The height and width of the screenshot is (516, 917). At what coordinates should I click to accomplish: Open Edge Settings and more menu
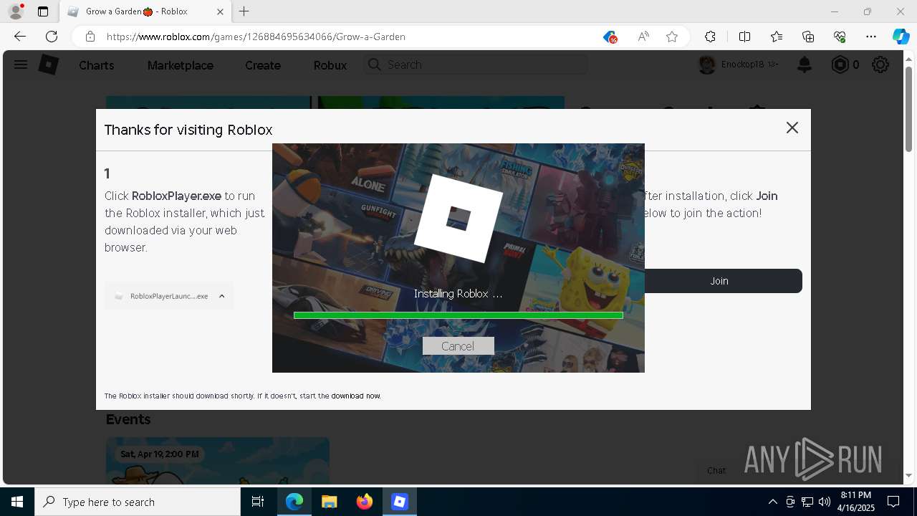[871, 37]
